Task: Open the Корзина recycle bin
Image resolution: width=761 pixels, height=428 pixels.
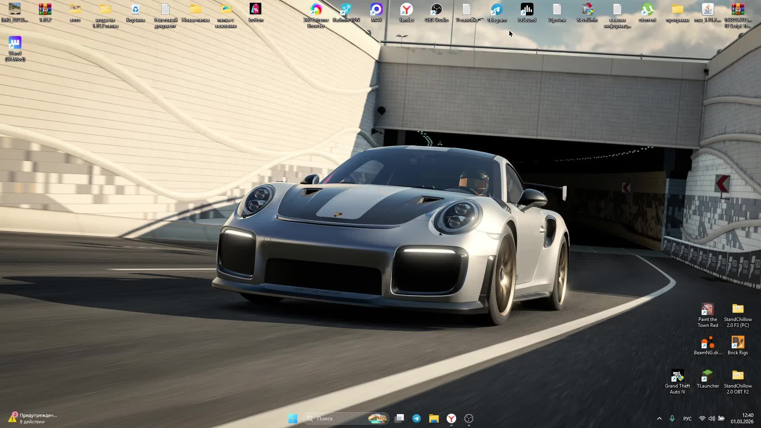Action: pyautogui.click(x=135, y=10)
